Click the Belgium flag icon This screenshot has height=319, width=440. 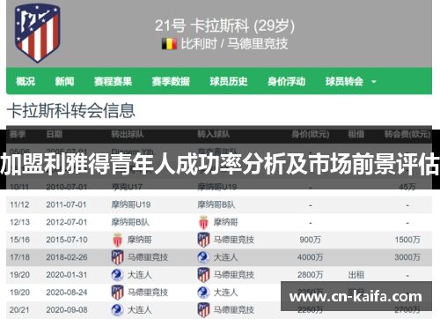170,44
